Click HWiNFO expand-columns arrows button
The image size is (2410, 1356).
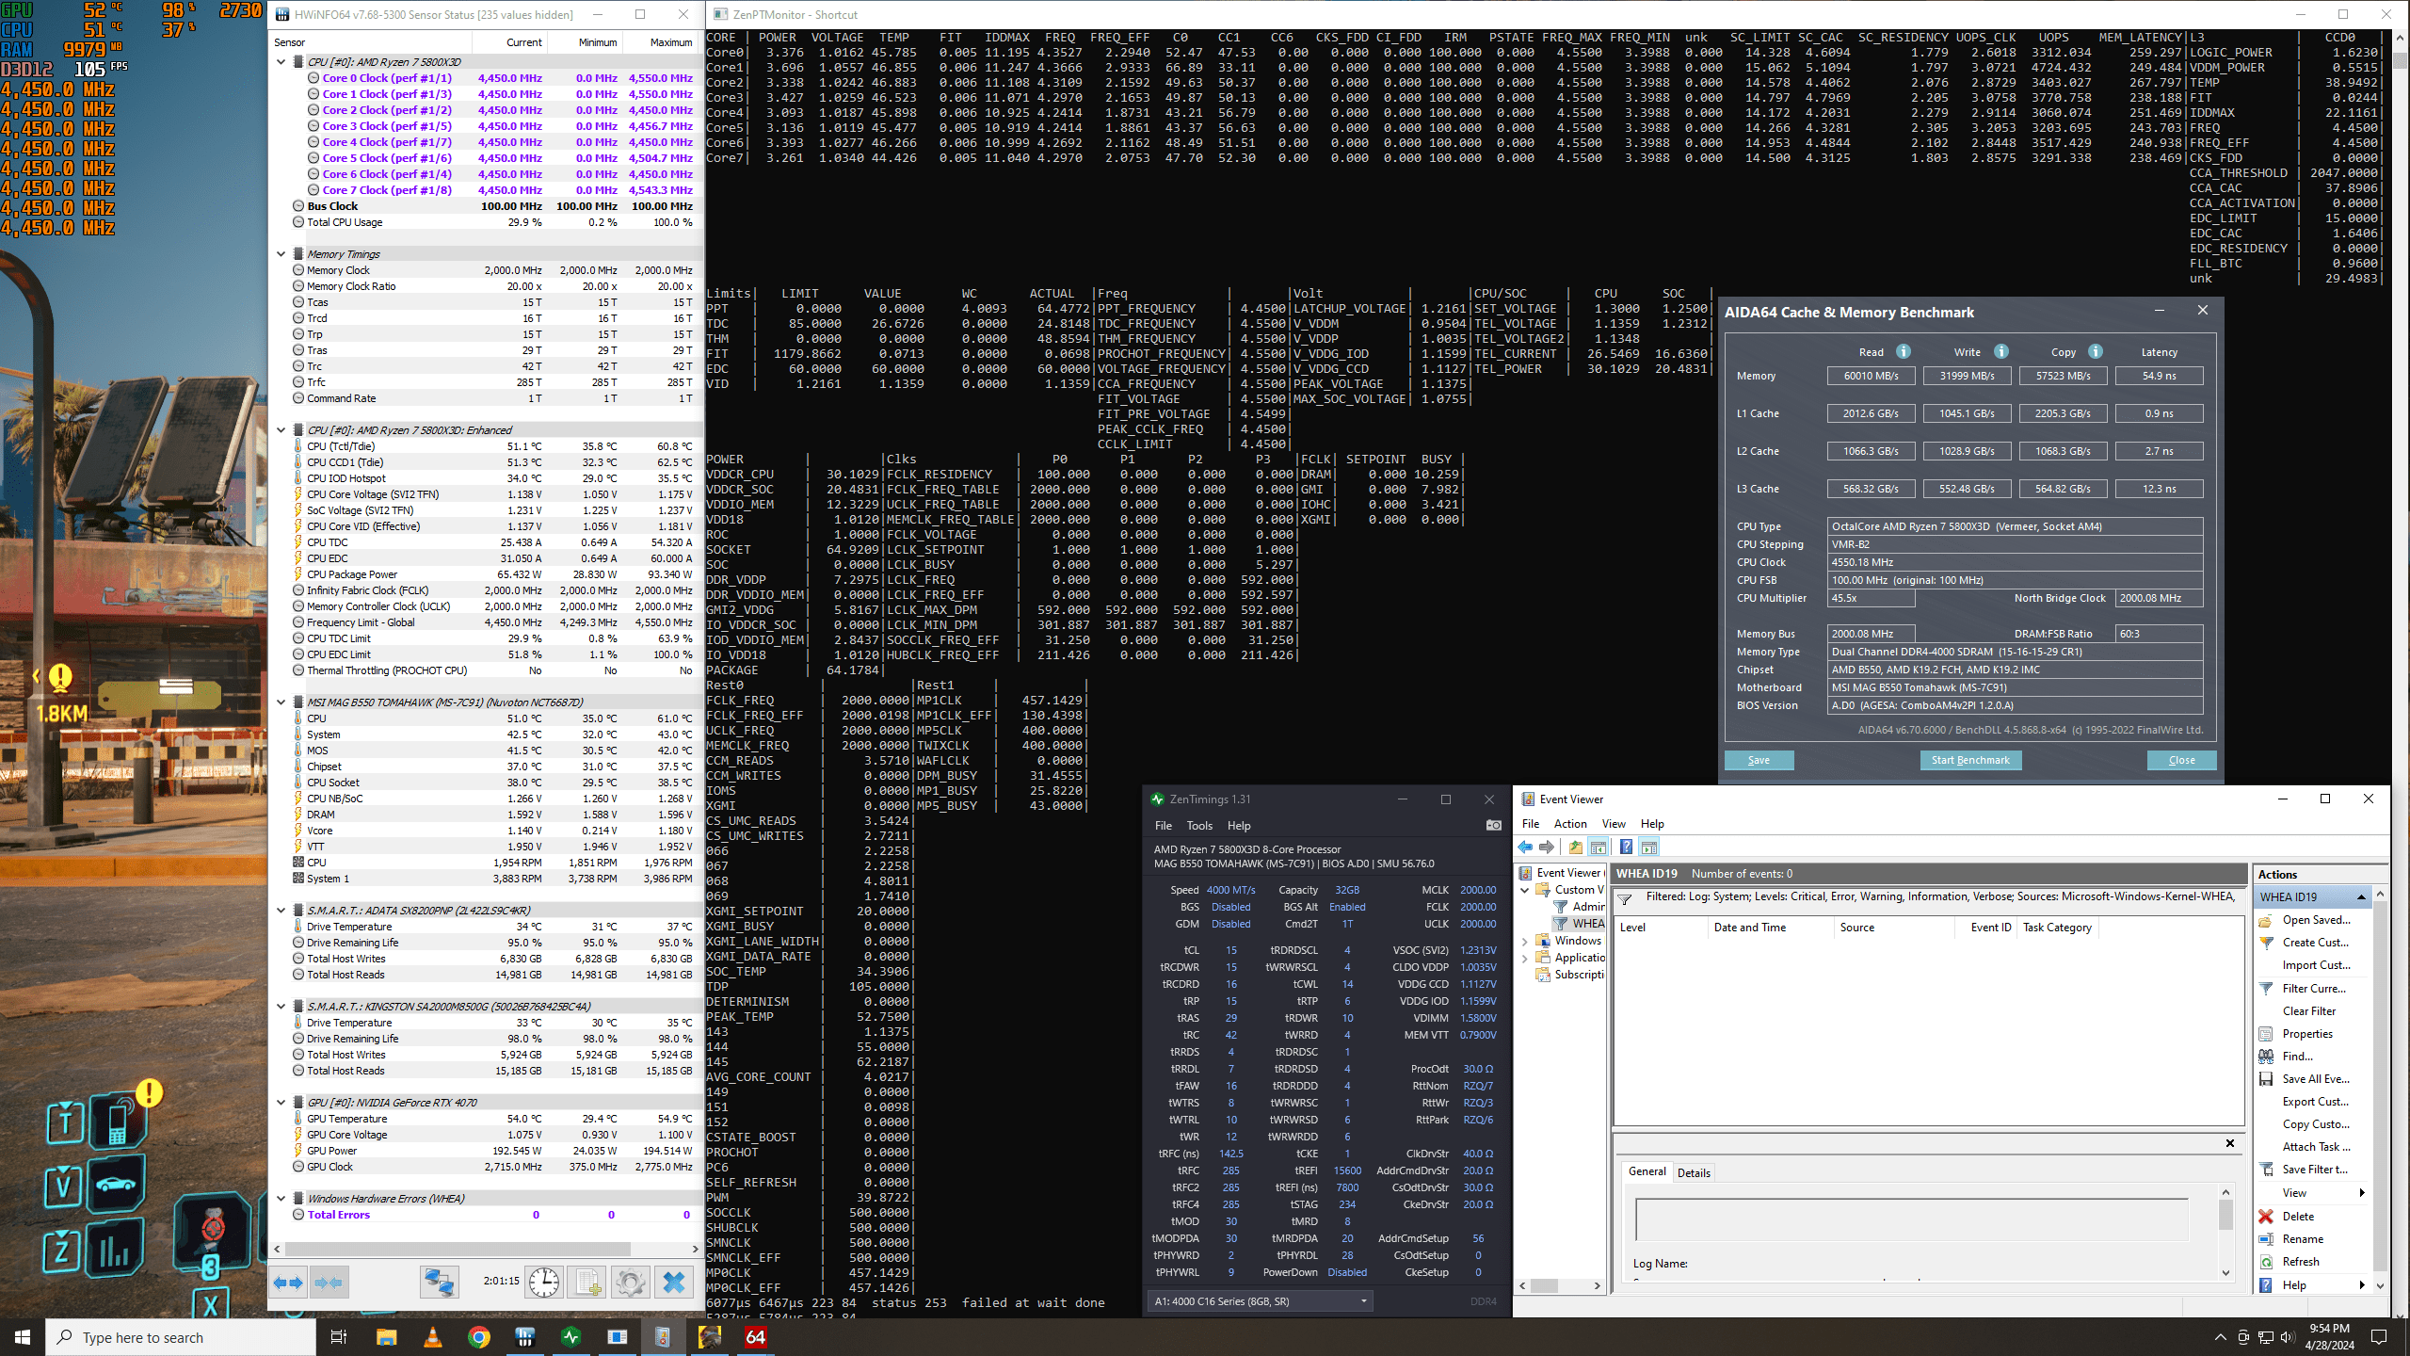289,1283
